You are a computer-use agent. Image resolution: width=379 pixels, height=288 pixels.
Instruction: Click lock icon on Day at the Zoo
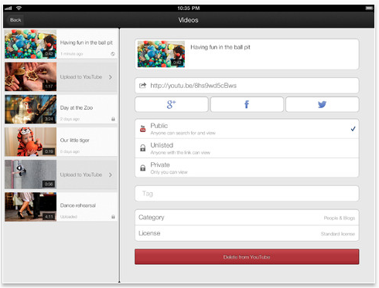(113, 119)
